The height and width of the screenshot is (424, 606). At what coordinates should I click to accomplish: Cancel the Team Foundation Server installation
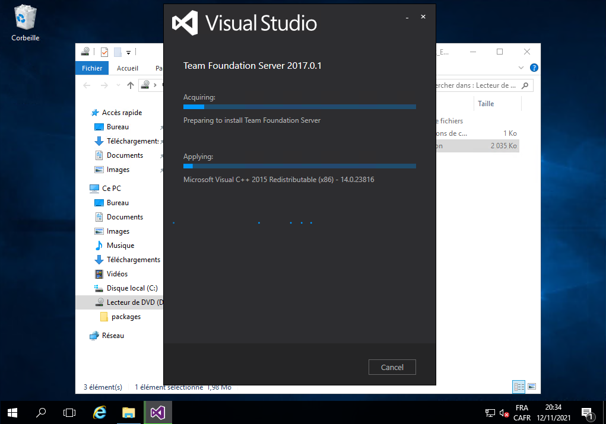click(x=392, y=367)
